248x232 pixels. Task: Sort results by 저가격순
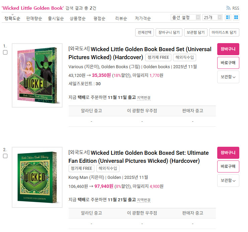(x=143, y=18)
